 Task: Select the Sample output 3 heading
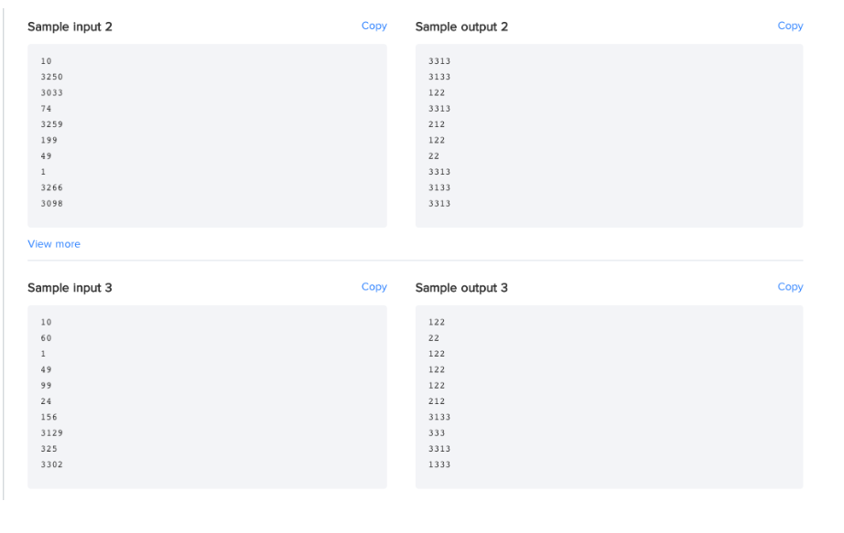pos(461,288)
